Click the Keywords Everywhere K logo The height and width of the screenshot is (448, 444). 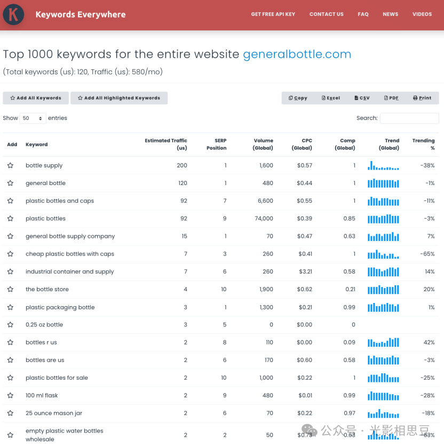coord(13,14)
